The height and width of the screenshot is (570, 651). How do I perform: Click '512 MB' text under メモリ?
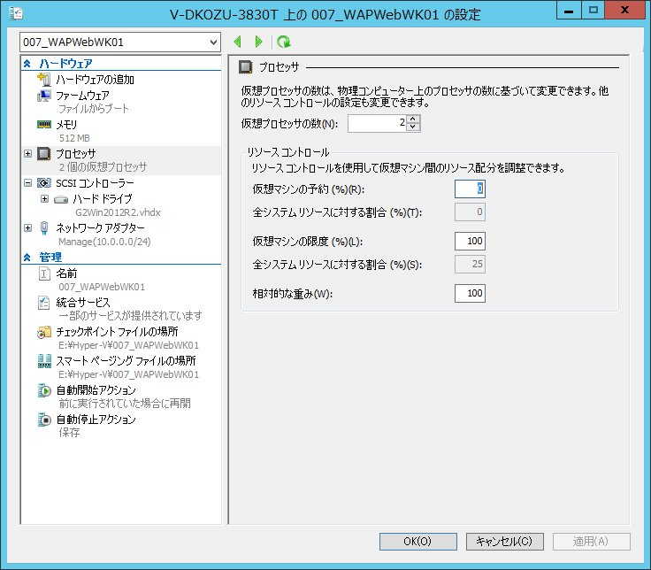(74, 138)
